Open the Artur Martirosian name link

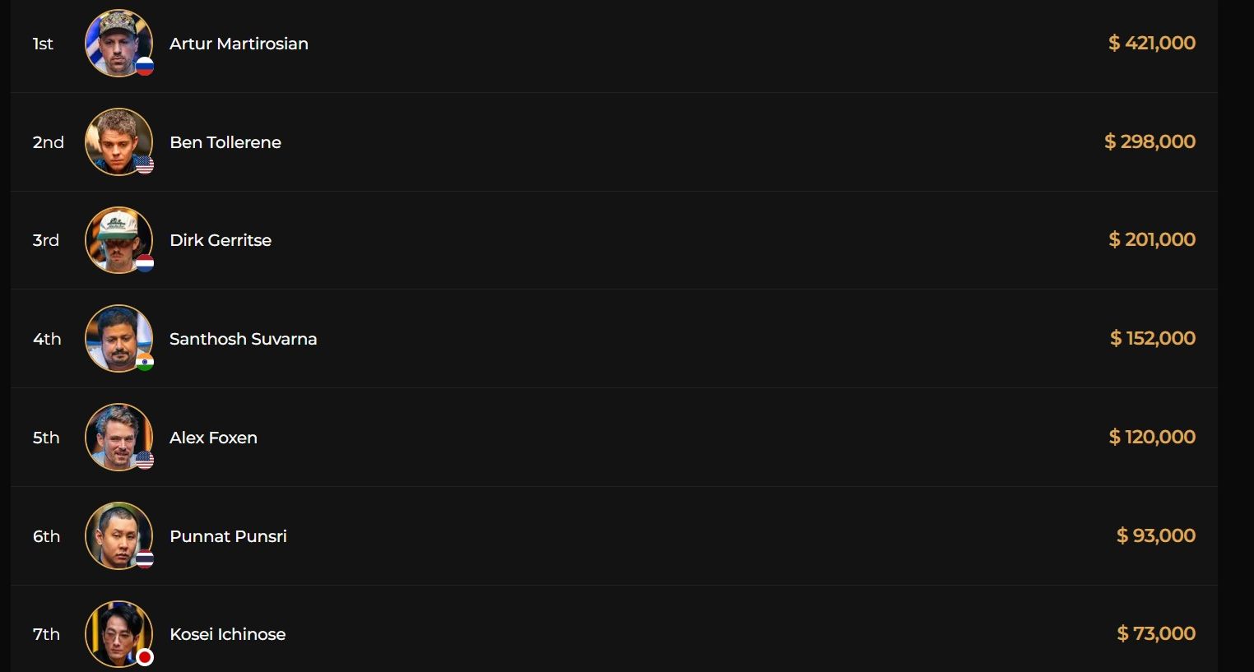(x=239, y=44)
